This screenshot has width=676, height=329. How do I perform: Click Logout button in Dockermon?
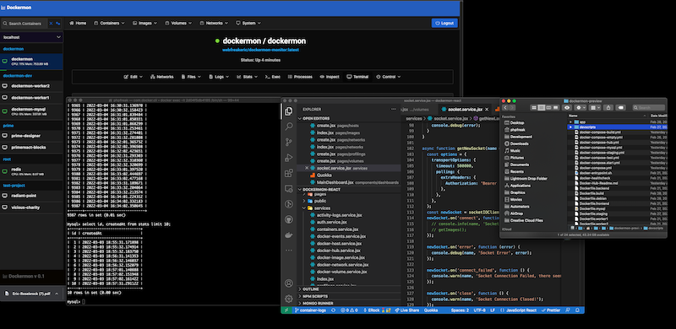click(444, 24)
